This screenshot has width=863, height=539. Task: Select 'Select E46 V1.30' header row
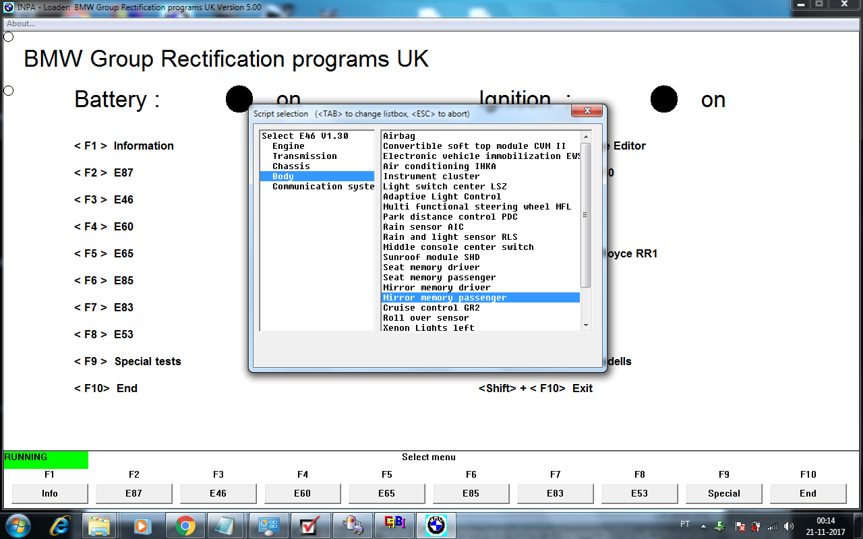(x=317, y=136)
